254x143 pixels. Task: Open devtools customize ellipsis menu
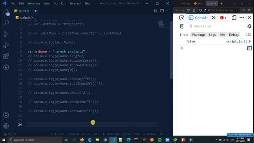242,17
